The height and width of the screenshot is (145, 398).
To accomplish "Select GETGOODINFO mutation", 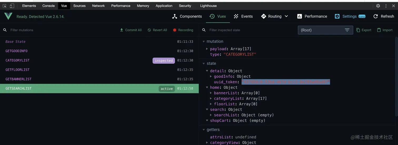I will (99, 51).
